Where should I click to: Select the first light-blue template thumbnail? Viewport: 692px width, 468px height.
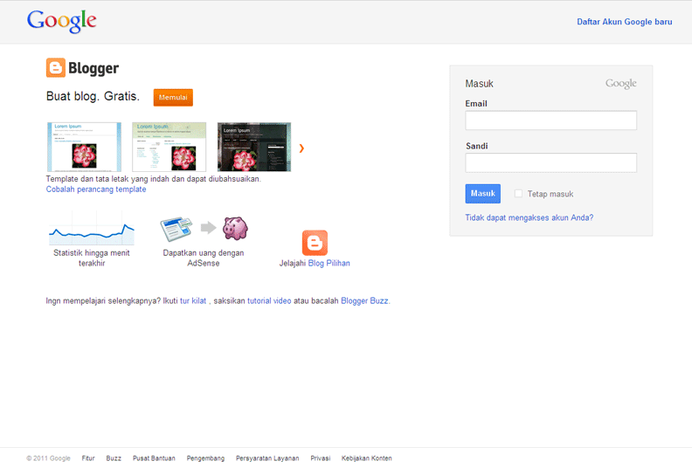coord(84,147)
